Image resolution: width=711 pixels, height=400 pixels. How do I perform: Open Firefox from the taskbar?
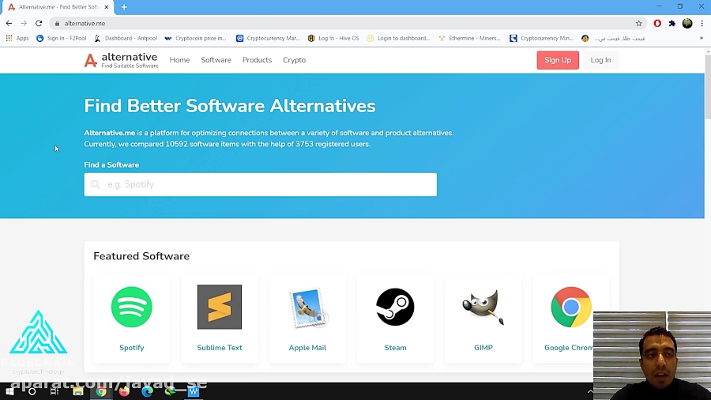(124, 391)
